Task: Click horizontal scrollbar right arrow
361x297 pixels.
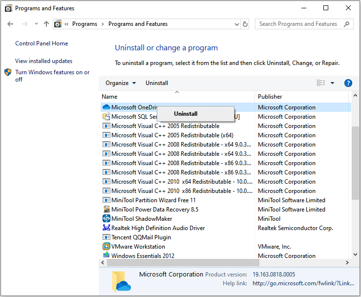Action: [x=347, y=262]
